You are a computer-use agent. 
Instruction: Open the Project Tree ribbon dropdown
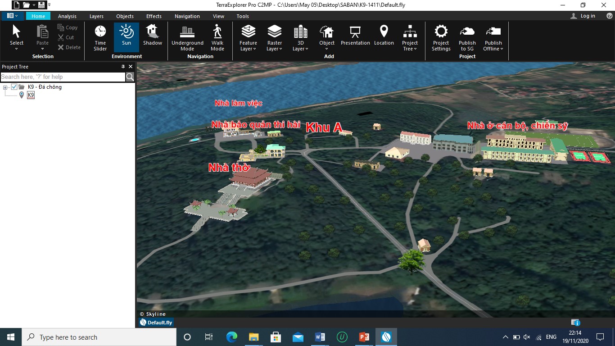point(410,38)
